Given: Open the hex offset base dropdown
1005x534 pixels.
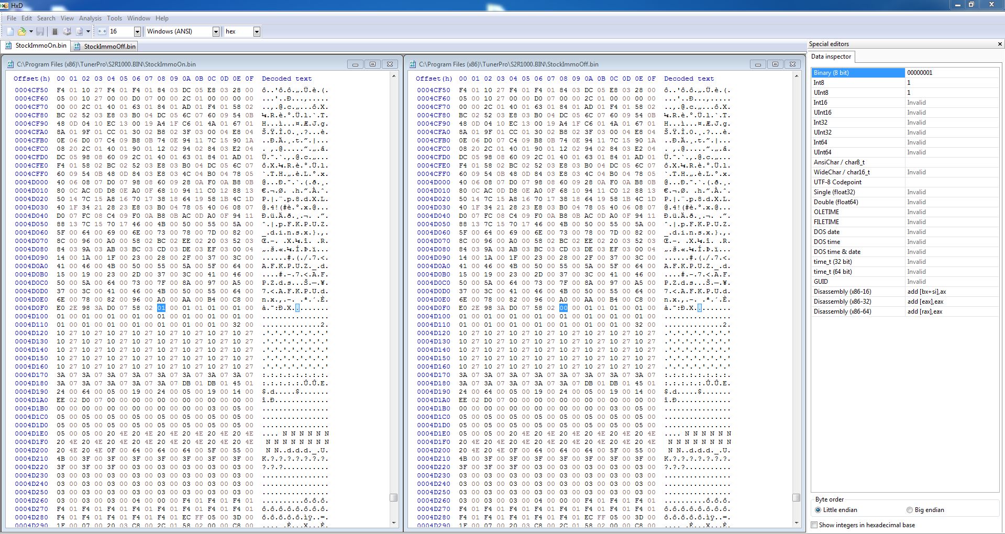Looking at the screenshot, I should tap(257, 31).
